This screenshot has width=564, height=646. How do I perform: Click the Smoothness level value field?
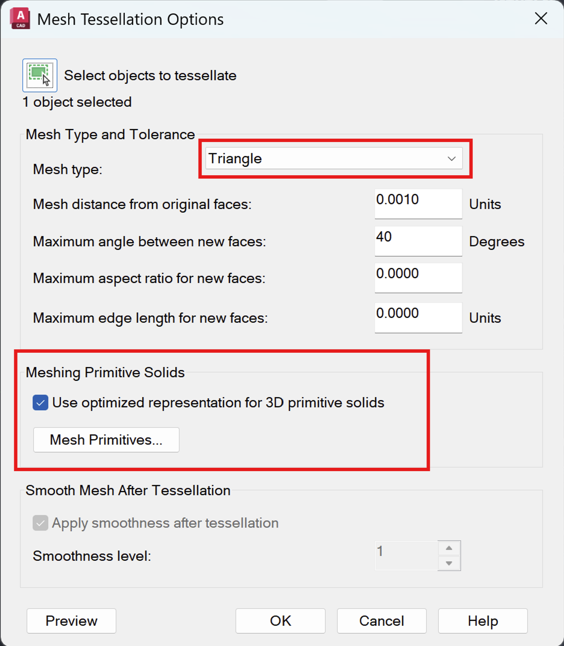(406, 556)
